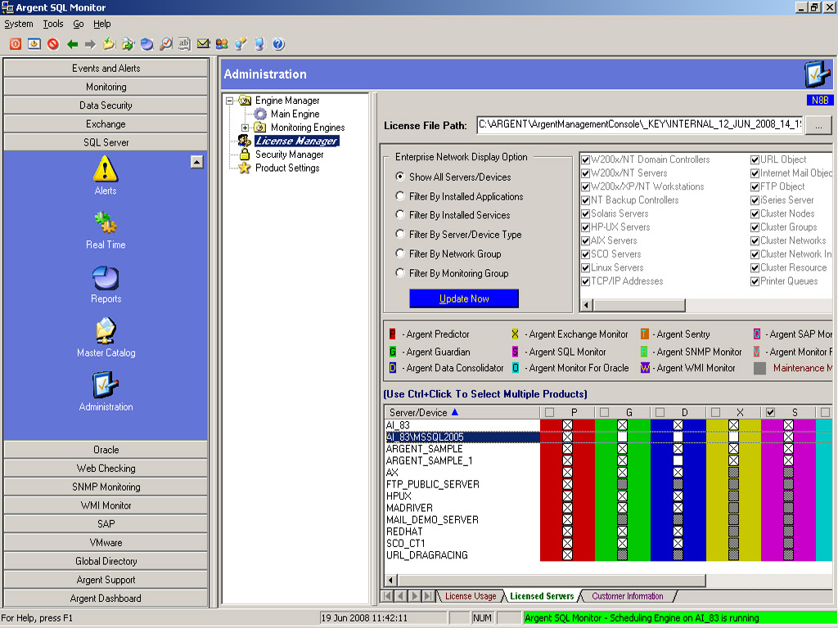Expand the Oracle sidebar section
Viewport: 838px width, 628px height.
[x=106, y=450]
